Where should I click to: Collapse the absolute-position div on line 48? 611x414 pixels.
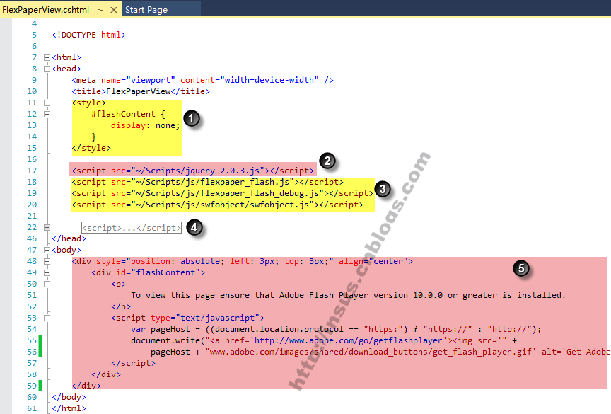coord(47,261)
